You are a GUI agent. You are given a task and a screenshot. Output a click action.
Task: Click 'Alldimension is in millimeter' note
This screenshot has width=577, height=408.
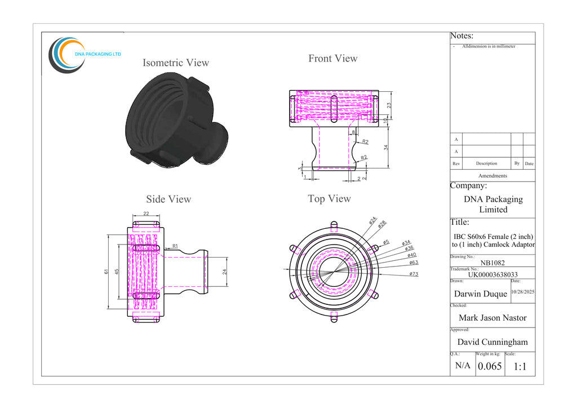[x=489, y=46]
